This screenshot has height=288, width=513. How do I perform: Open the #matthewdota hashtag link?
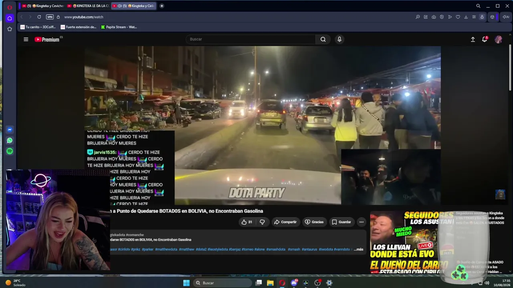click(x=166, y=249)
